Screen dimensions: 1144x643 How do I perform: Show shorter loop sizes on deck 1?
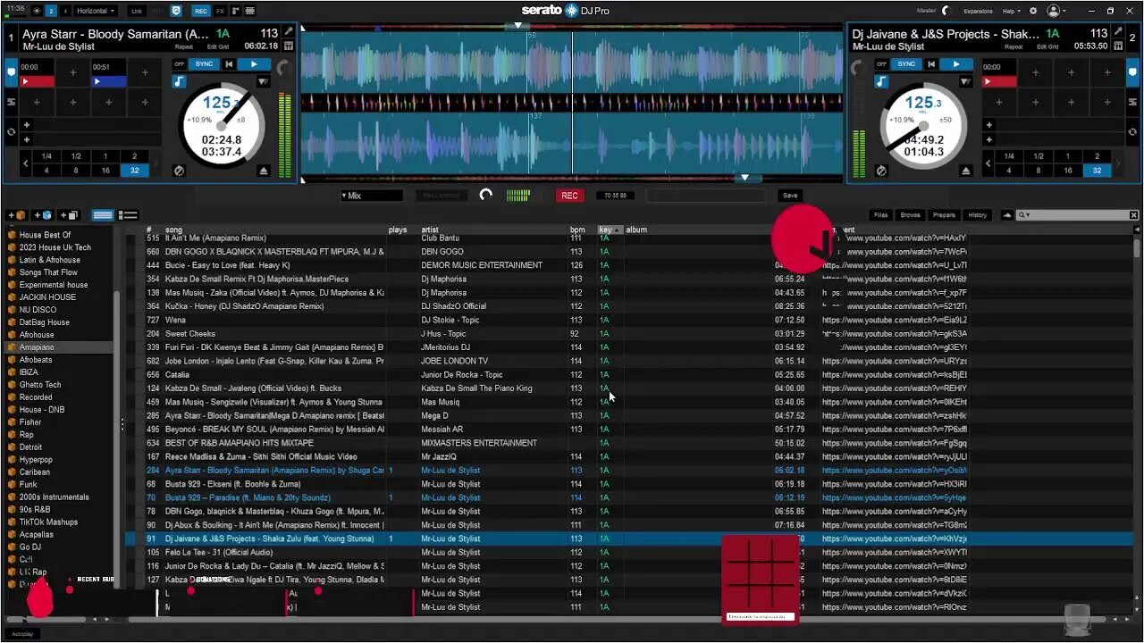click(26, 163)
